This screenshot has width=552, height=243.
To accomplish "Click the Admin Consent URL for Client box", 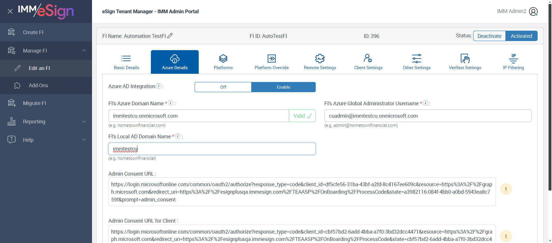I will 302,234.
